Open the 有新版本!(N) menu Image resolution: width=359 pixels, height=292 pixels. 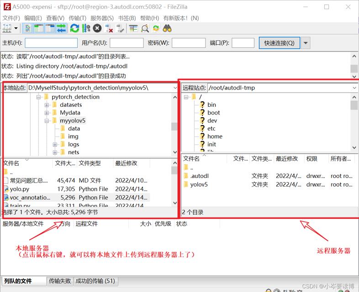tap(181, 18)
